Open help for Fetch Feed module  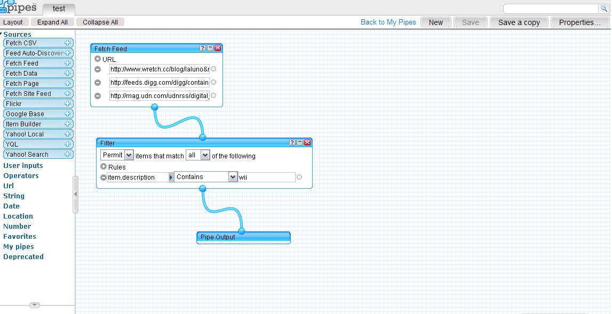coord(203,49)
